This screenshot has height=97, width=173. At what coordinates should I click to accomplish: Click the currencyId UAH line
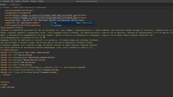point(19,10)
